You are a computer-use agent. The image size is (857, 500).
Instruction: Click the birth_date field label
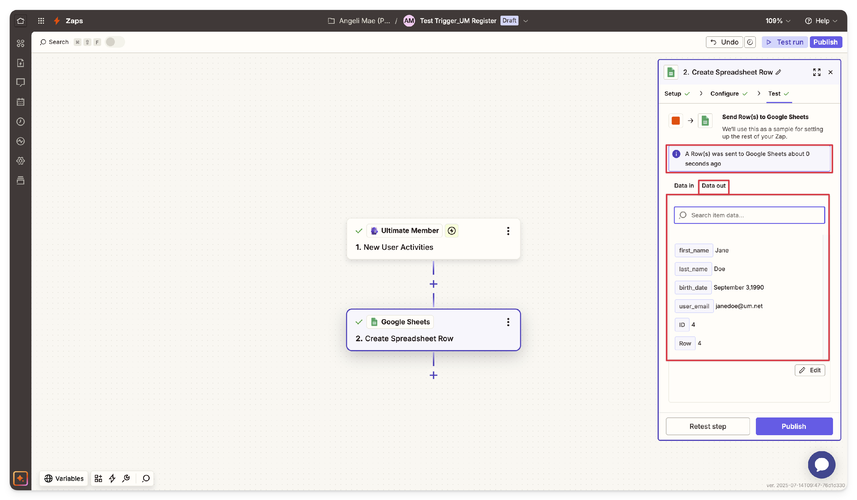coord(693,288)
